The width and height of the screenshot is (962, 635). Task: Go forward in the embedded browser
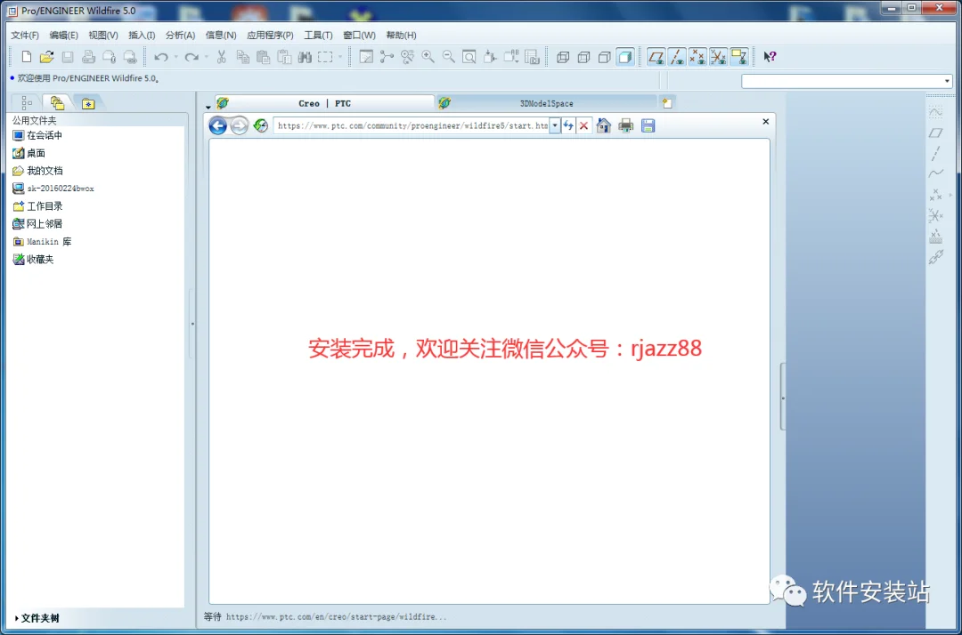click(240, 125)
